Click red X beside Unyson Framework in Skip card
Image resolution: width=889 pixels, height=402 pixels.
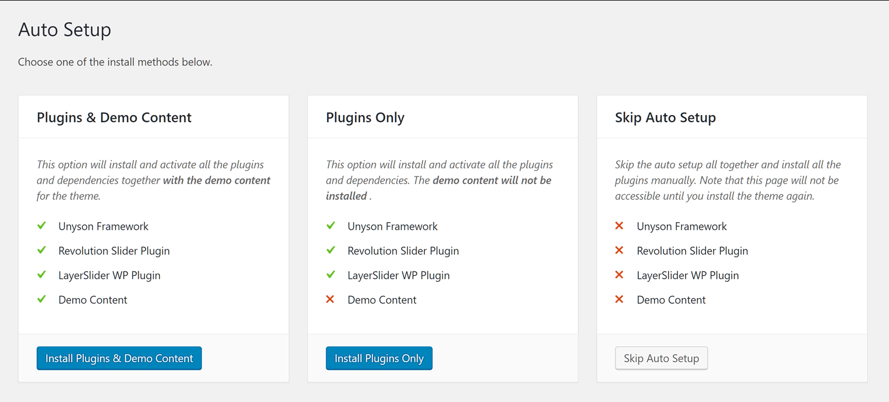pyautogui.click(x=620, y=226)
